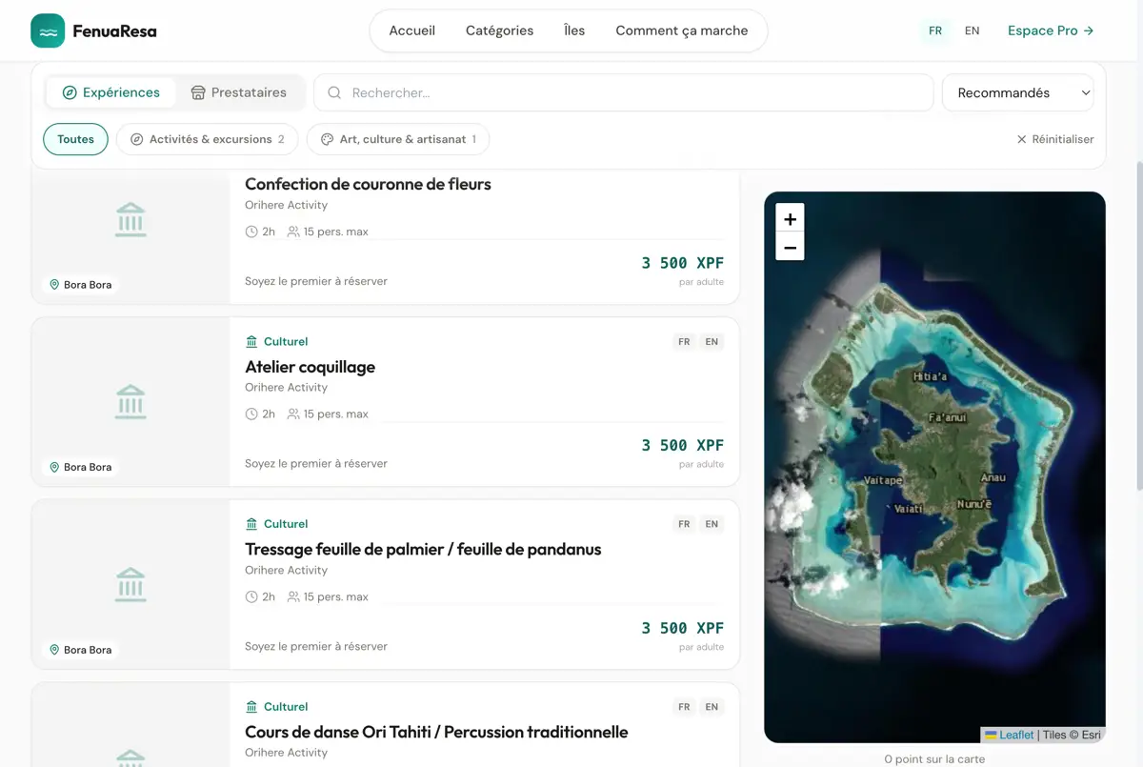The image size is (1143, 767).
Task: Click the search magnifier icon
Action: coord(334,92)
